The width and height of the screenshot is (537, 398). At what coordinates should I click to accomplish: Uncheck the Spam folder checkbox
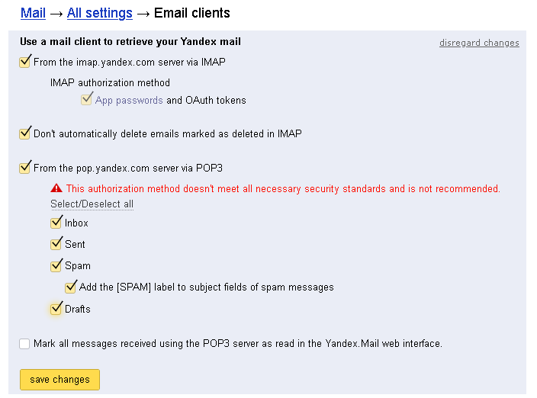pos(56,266)
